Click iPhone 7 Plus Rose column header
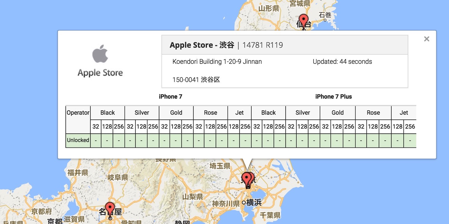Viewport: 449px width, 224px height. 373,113
